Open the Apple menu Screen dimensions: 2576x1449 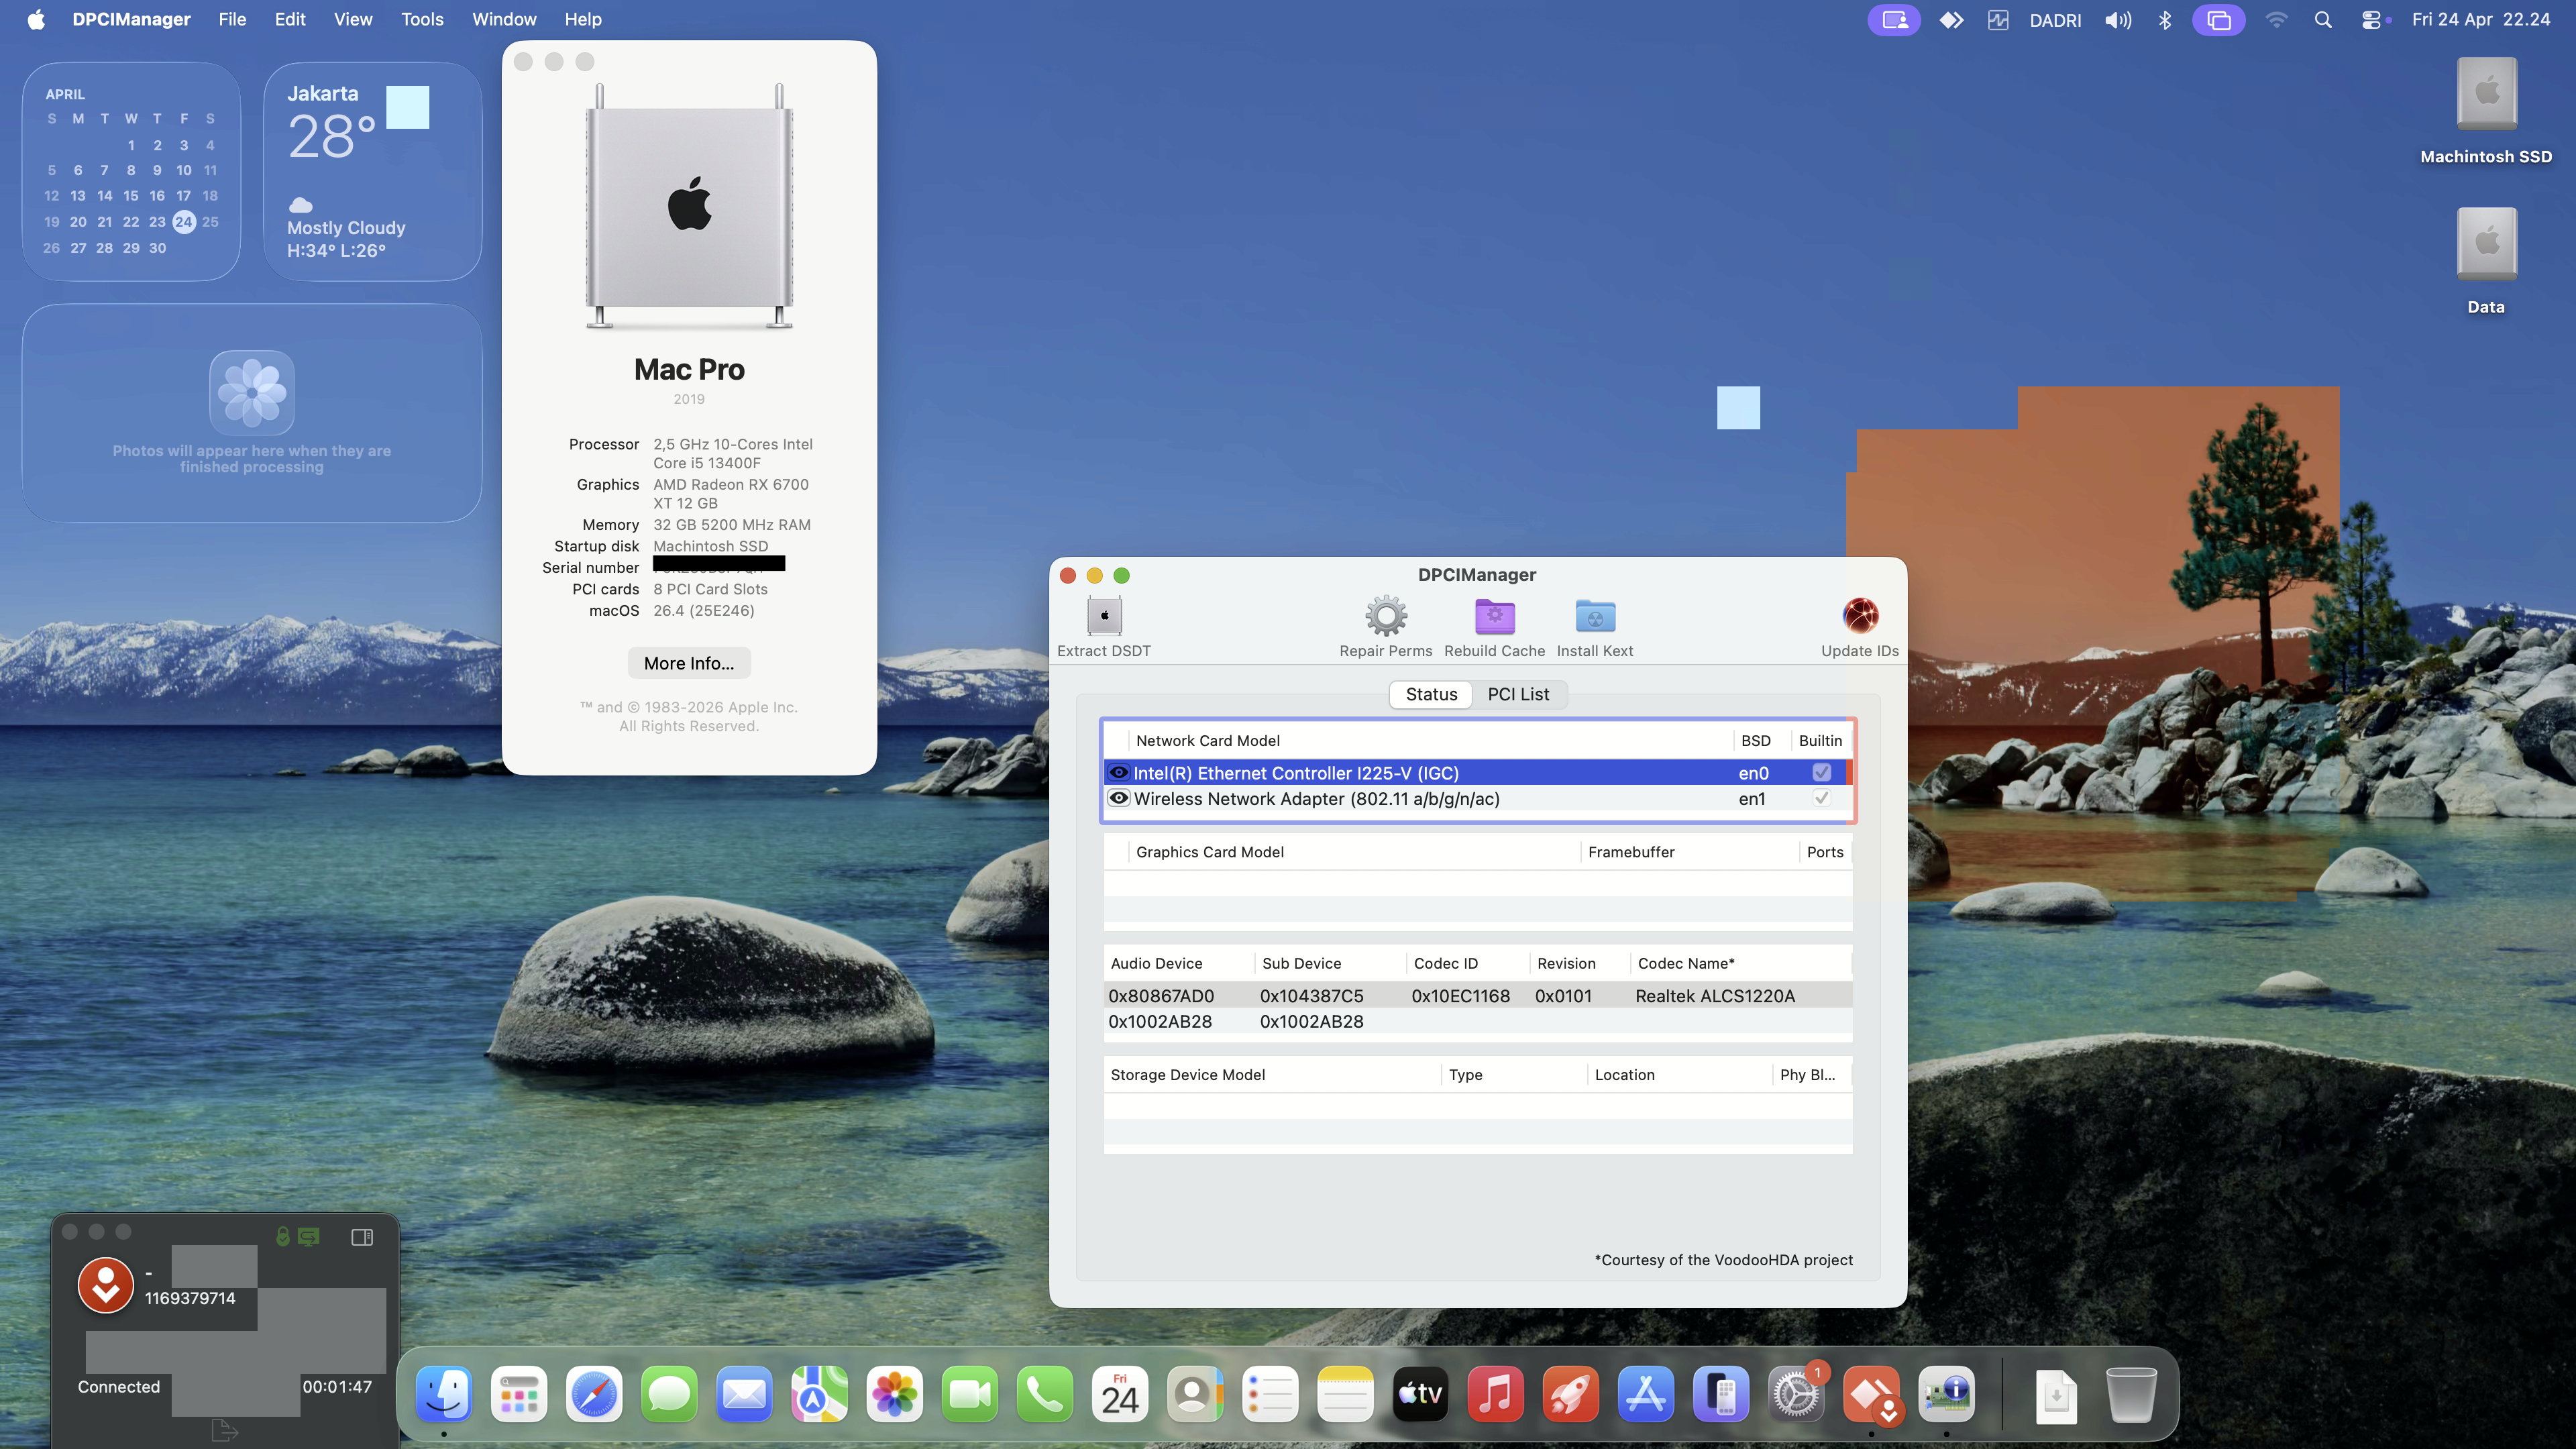pos(36,20)
